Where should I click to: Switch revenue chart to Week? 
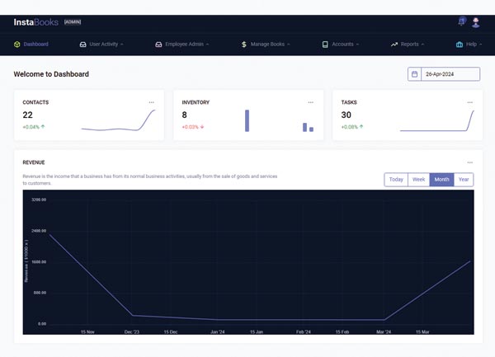(418, 180)
